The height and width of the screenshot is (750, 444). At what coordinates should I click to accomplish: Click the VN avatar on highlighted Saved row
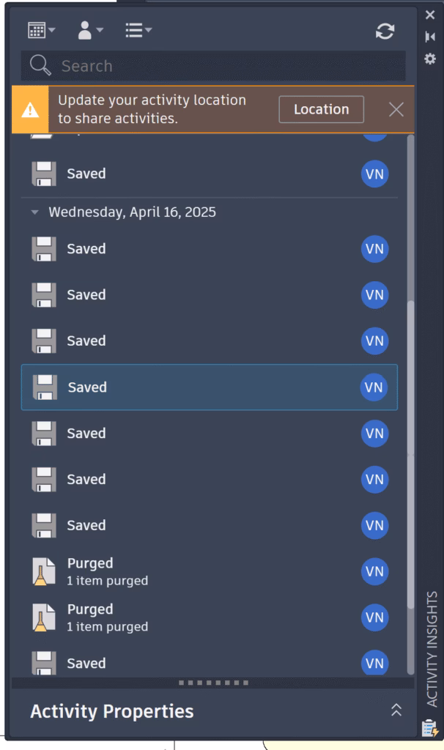coord(374,387)
